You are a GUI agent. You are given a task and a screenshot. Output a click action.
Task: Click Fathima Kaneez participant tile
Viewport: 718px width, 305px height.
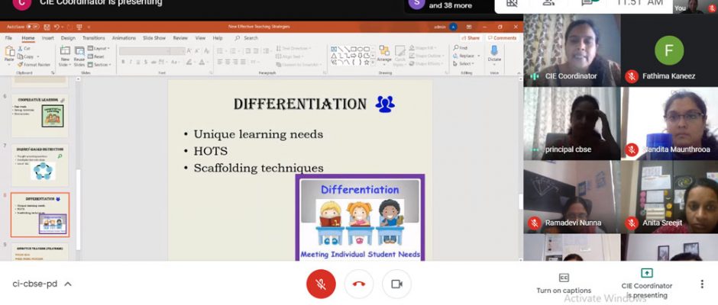(669, 50)
